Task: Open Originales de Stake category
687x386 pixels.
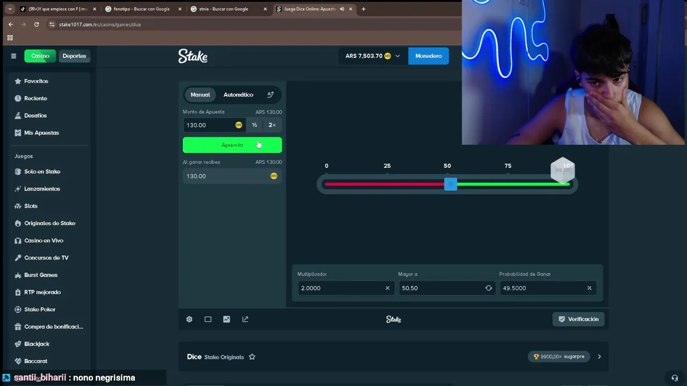Action: 48,223
